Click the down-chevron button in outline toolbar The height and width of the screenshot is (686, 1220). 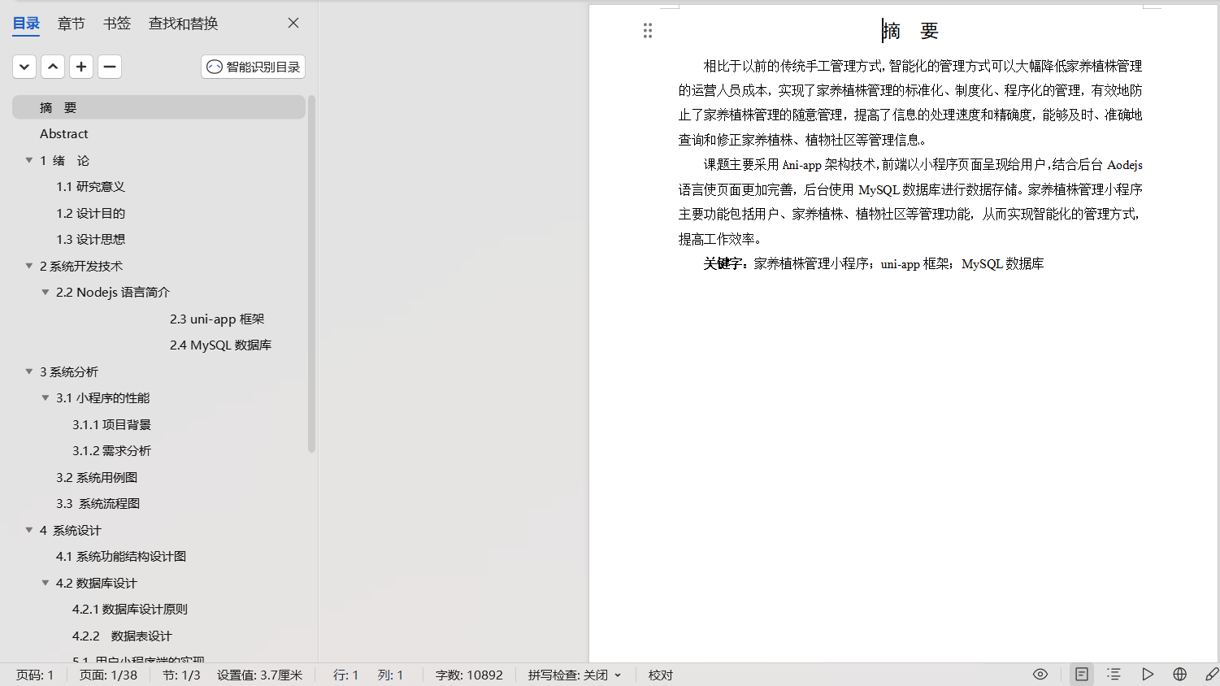pos(24,67)
